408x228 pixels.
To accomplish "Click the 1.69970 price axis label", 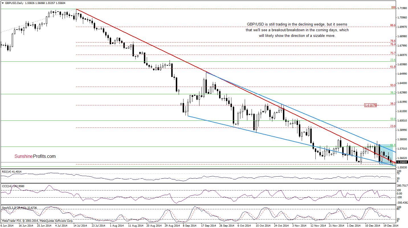I will pos(401,27).
